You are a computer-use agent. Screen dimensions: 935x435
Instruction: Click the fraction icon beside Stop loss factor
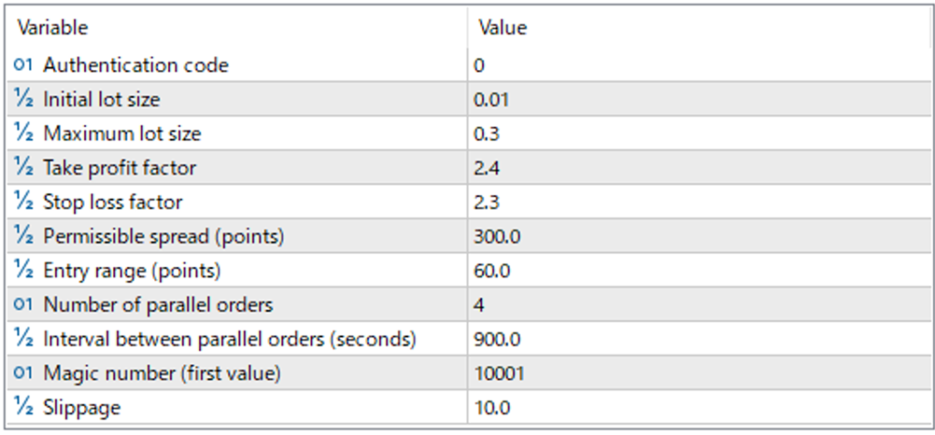coord(24,202)
